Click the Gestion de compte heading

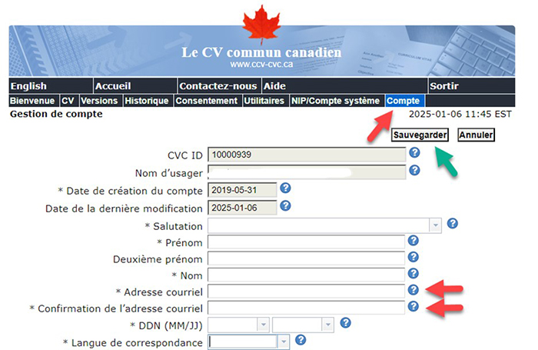pos(56,114)
